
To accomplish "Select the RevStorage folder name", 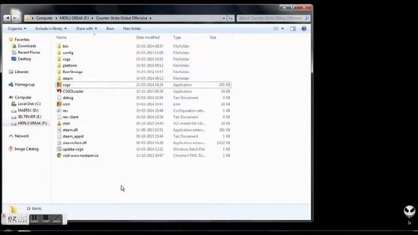I will [72, 72].
